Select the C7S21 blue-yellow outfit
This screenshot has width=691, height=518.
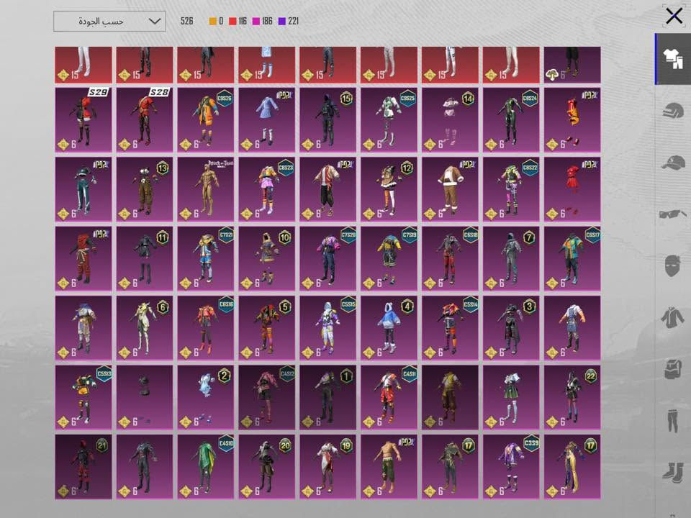point(206,258)
